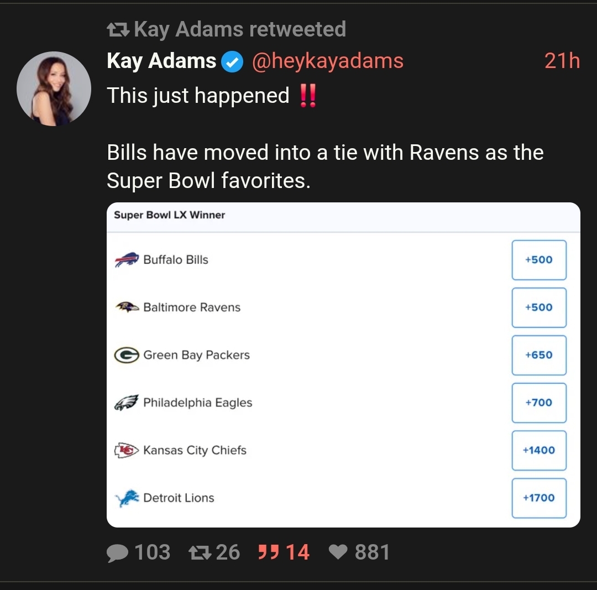Click the Kay Adams display name
597x590 pixels.
(161, 61)
